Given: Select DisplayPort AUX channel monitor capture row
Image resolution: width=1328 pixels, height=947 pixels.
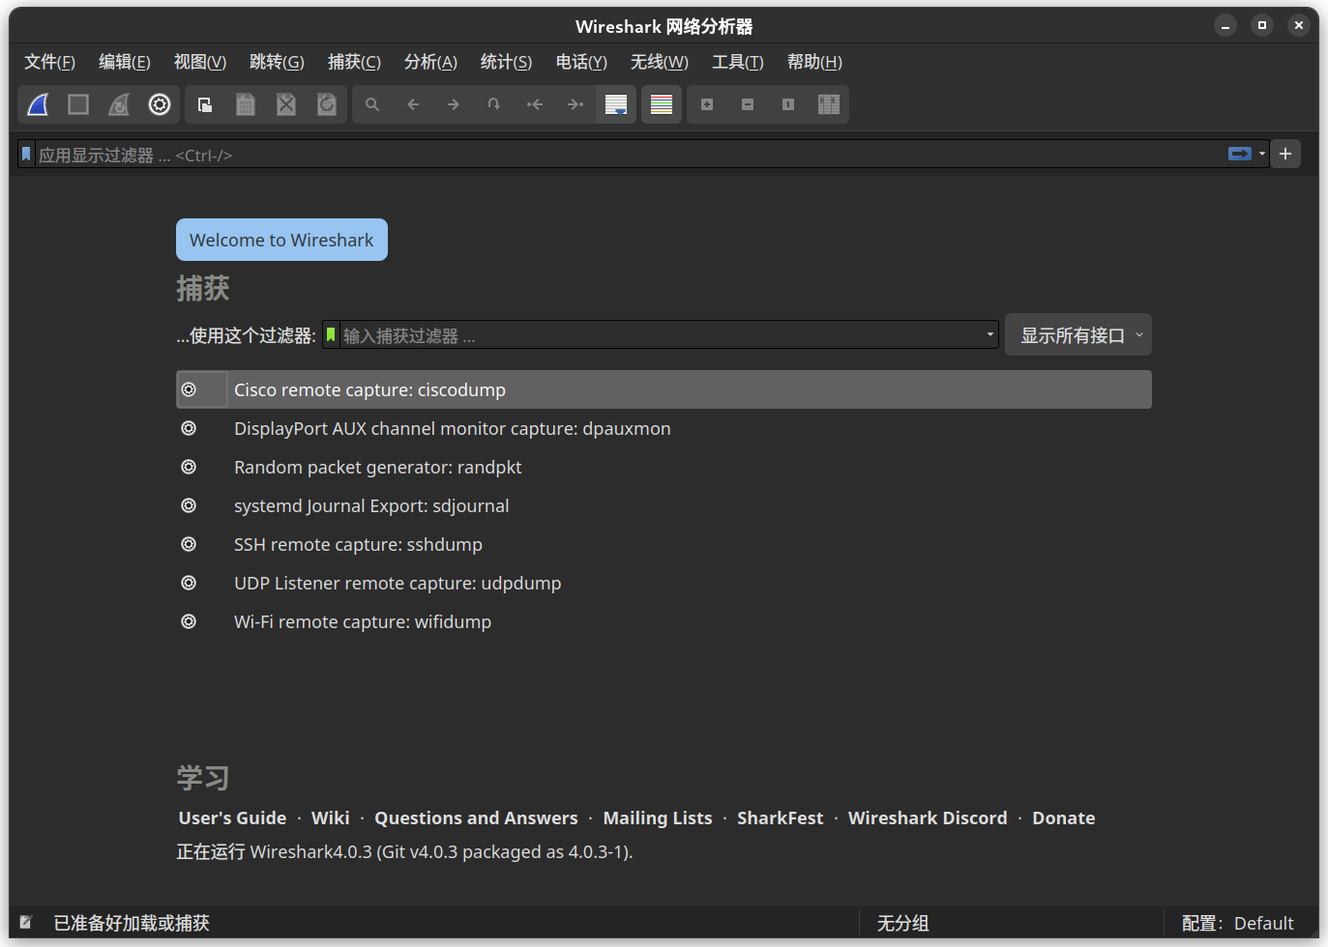Looking at the screenshot, I should (664, 428).
